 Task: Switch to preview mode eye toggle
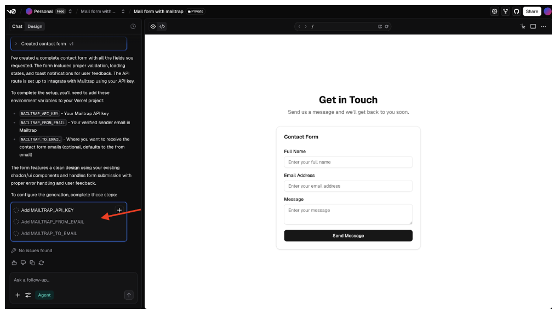pyautogui.click(x=153, y=26)
